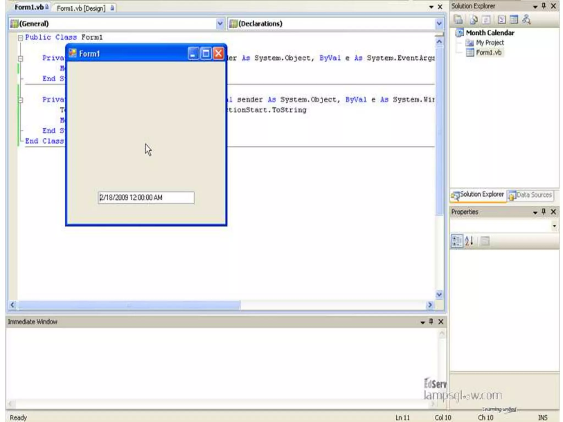This screenshot has width=563, height=422.
Task: Click 'Ln 11' in the status bar
Action: point(402,418)
